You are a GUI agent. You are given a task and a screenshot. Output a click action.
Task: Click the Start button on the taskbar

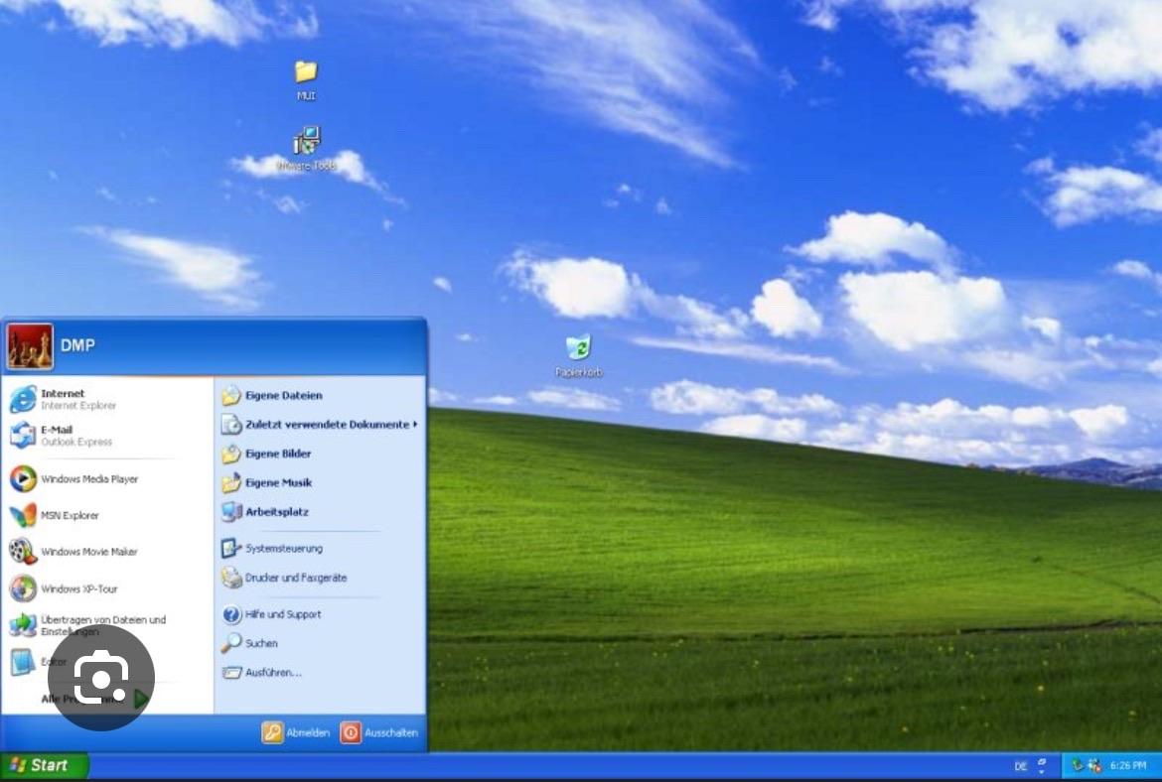point(45,765)
